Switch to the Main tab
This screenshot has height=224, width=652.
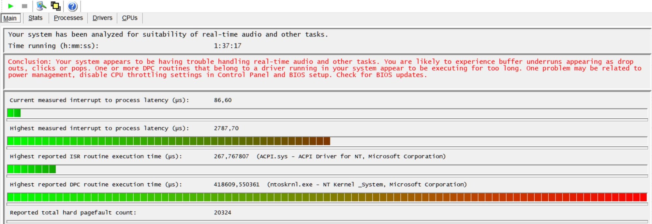10,18
